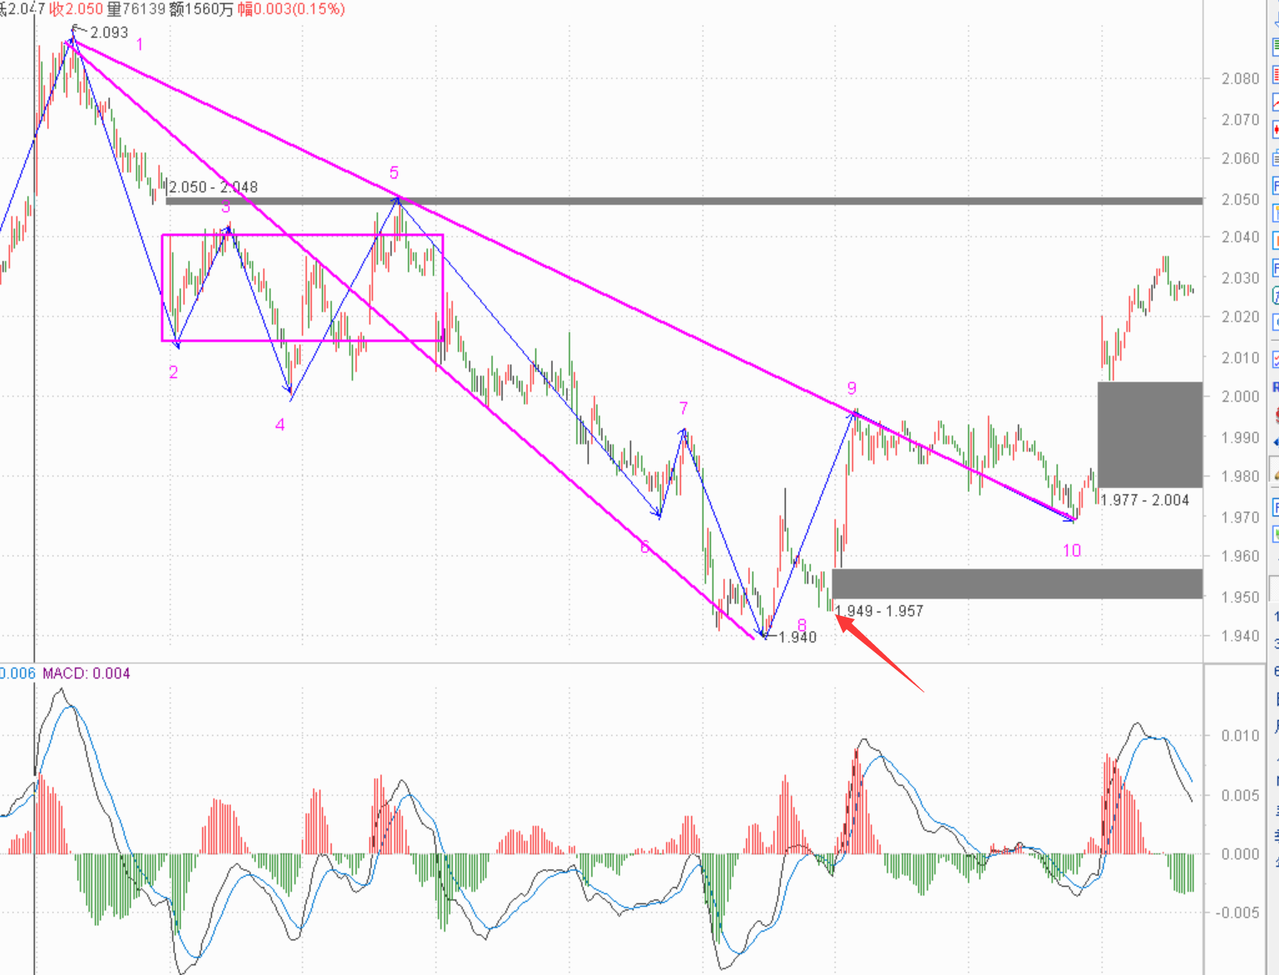Click wave point label 9 on chart
Screen dimensions: 1279x975
click(x=852, y=388)
